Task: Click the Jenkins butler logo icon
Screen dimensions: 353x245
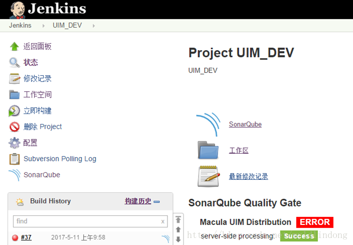Action: point(18,10)
